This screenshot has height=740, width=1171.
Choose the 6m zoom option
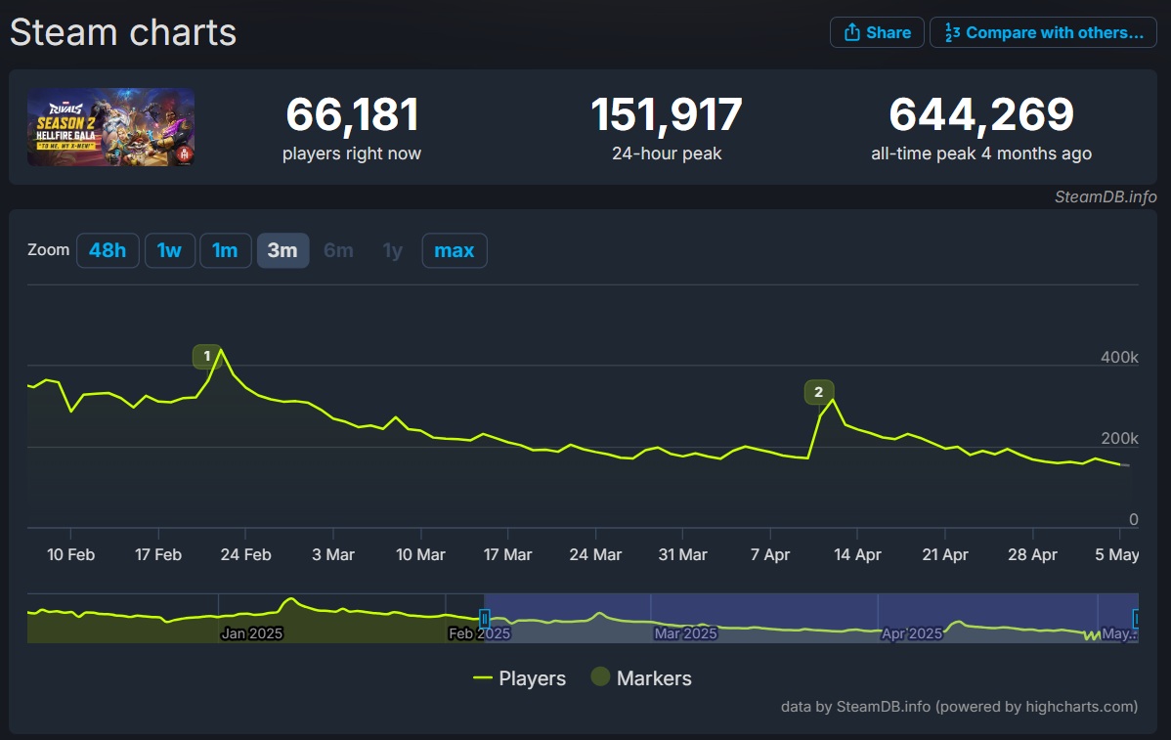pos(338,250)
